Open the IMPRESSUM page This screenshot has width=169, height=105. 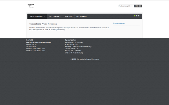[x=81, y=16]
